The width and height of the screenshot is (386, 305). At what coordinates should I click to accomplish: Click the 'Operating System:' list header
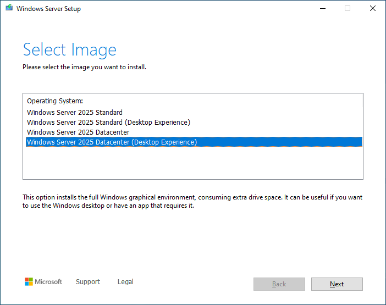(x=55, y=101)
